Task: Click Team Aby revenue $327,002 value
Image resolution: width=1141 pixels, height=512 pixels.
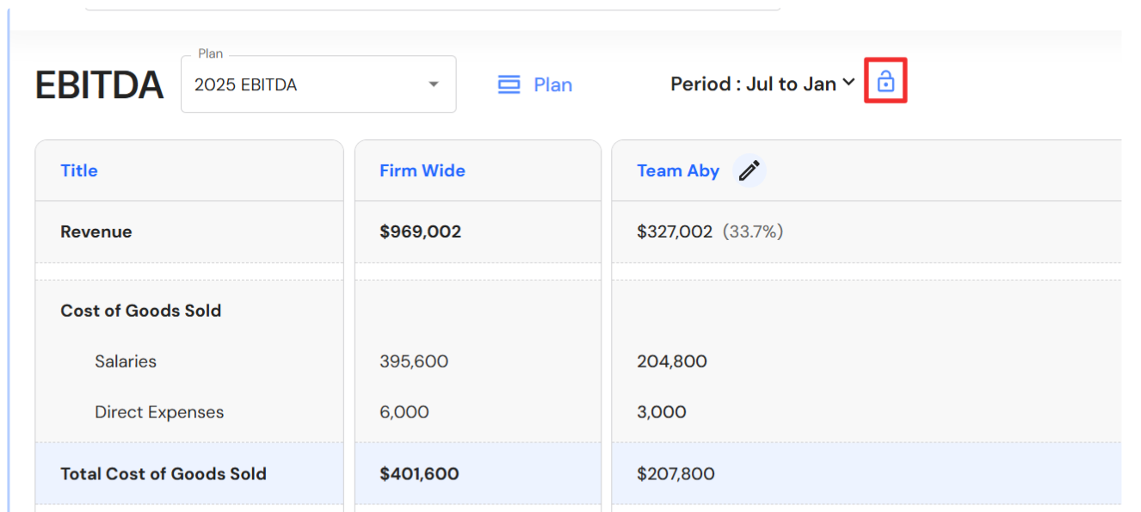Action: pyautogui.click(x=675, y=231)
